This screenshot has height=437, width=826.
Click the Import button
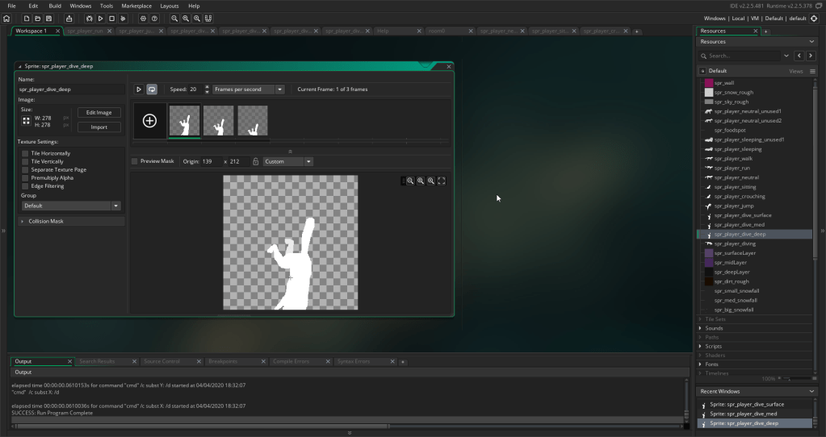point(99,127)
